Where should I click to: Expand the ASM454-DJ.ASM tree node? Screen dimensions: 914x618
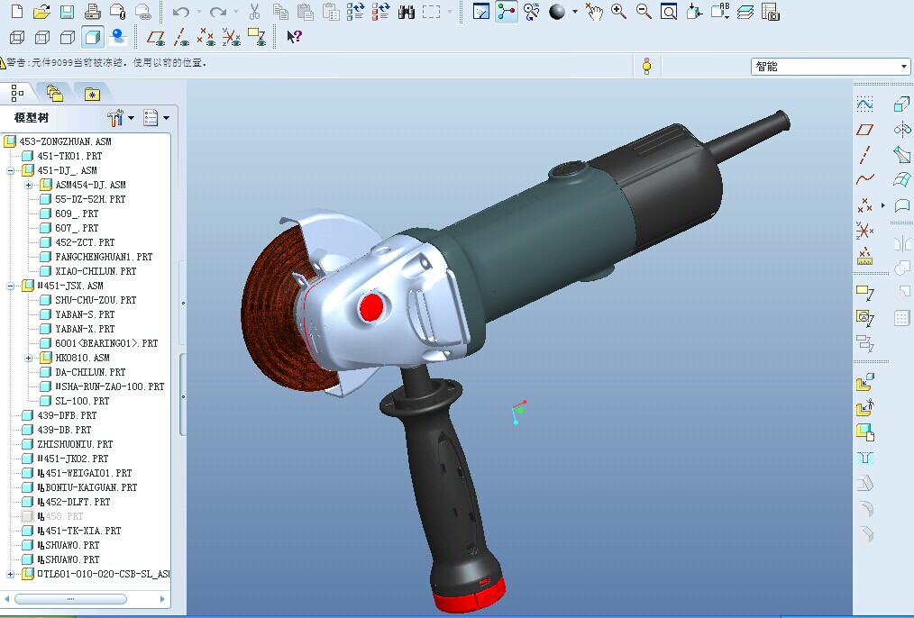pos(30,185)
